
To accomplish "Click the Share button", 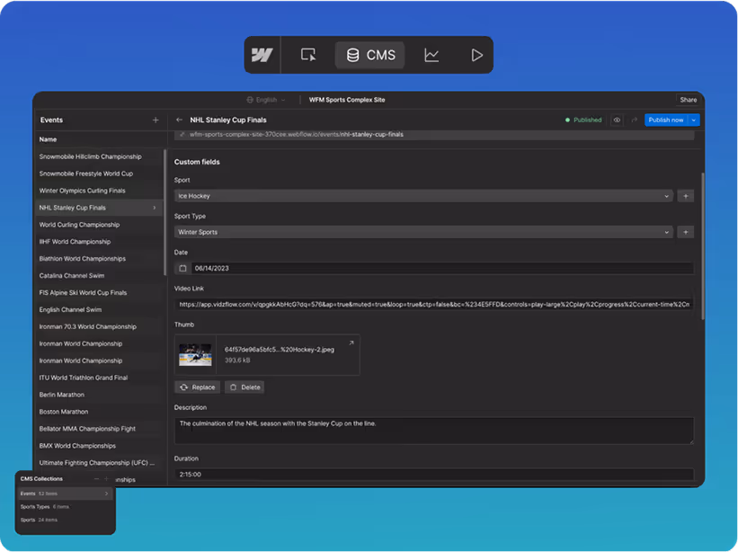I will pos(688,100).
